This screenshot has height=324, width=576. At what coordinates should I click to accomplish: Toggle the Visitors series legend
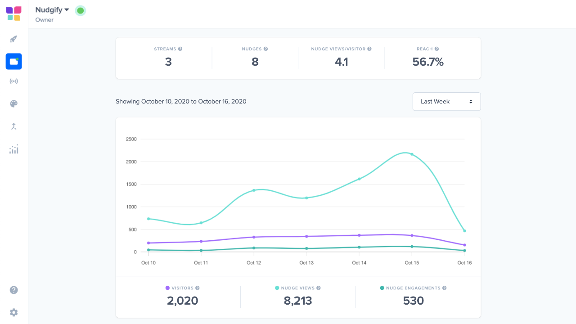(182, 288)
